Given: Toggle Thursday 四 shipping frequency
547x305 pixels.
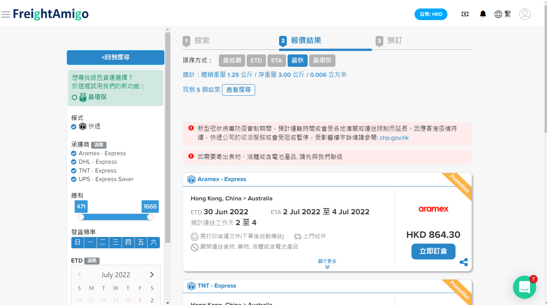Looking at the screenshot, I should point(128,242).
